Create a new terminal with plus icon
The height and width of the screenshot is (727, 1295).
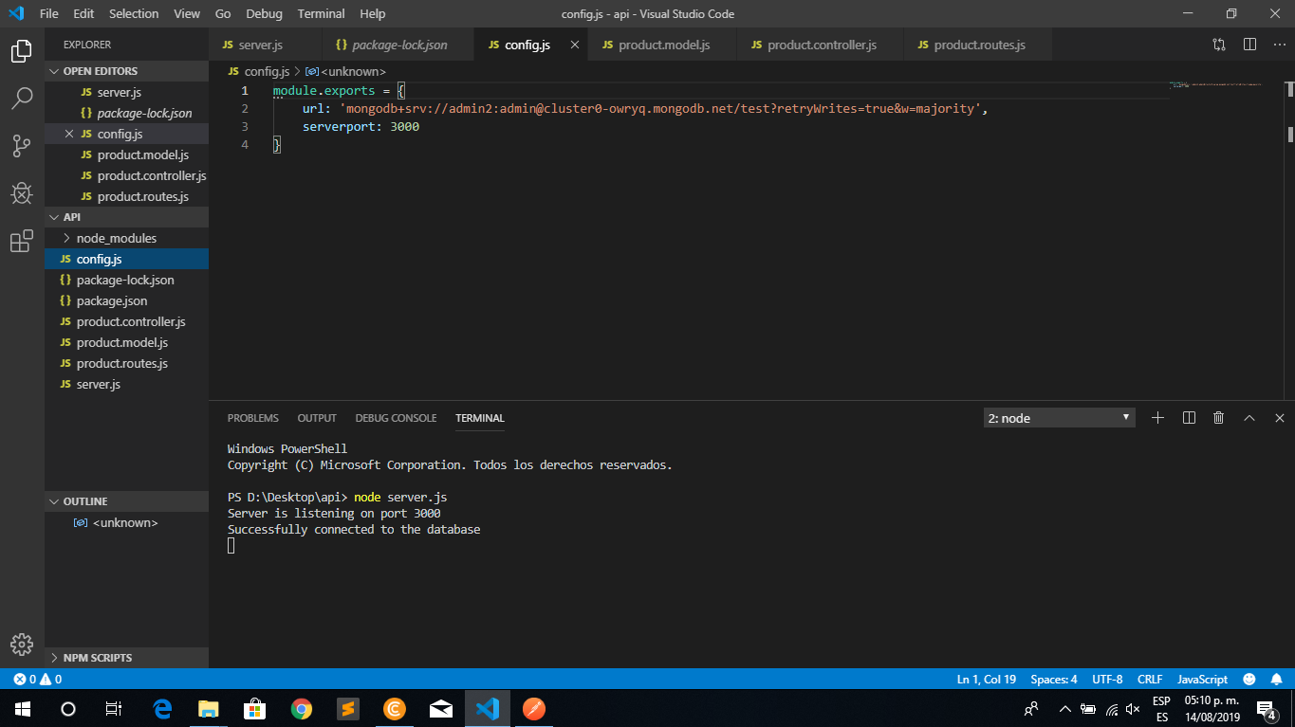pos(1157,418)
